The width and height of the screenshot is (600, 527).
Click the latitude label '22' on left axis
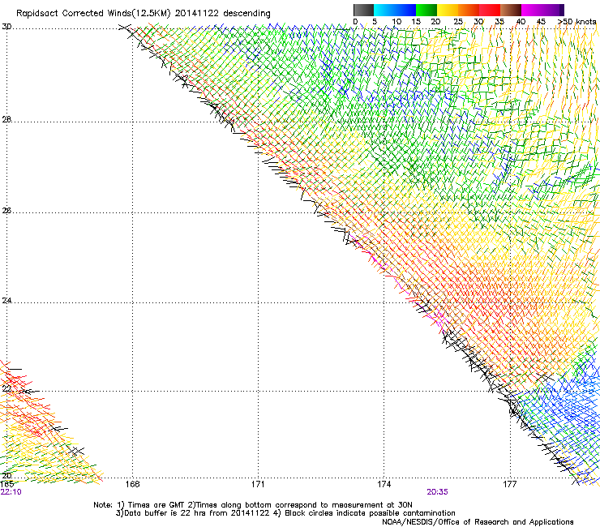coord(6,389)
